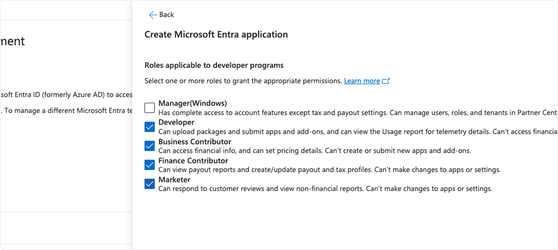
Task: Click the Business Contributor financial info description
Action: [315, 151]
